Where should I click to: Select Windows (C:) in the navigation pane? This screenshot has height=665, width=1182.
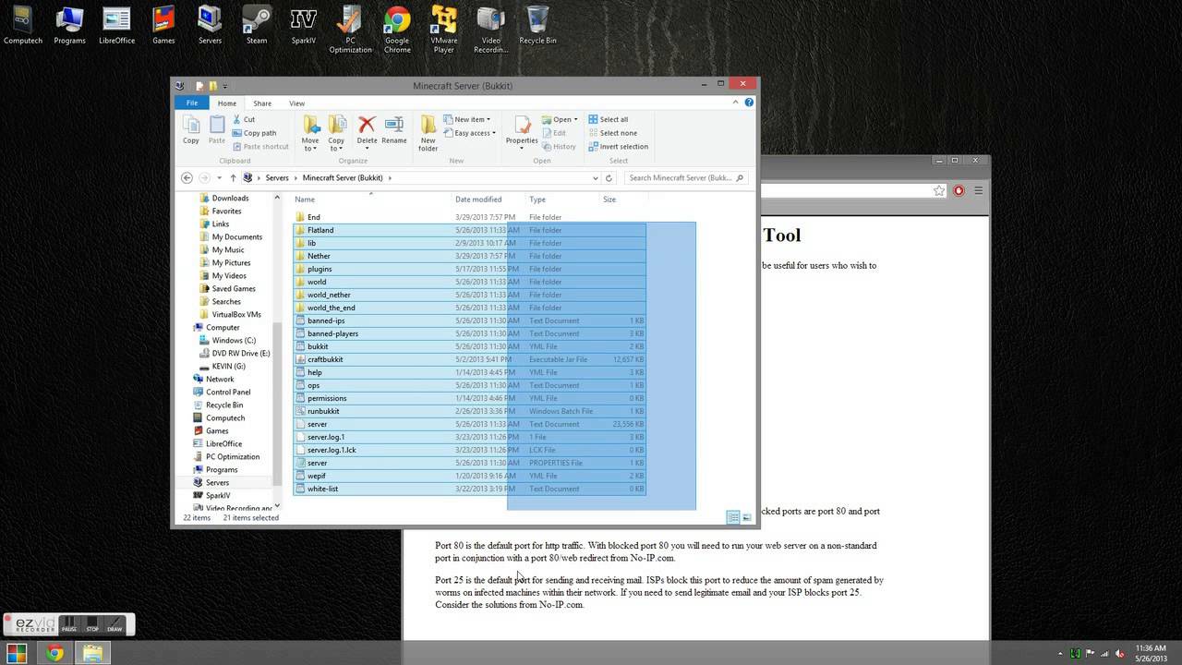point(234,340)
